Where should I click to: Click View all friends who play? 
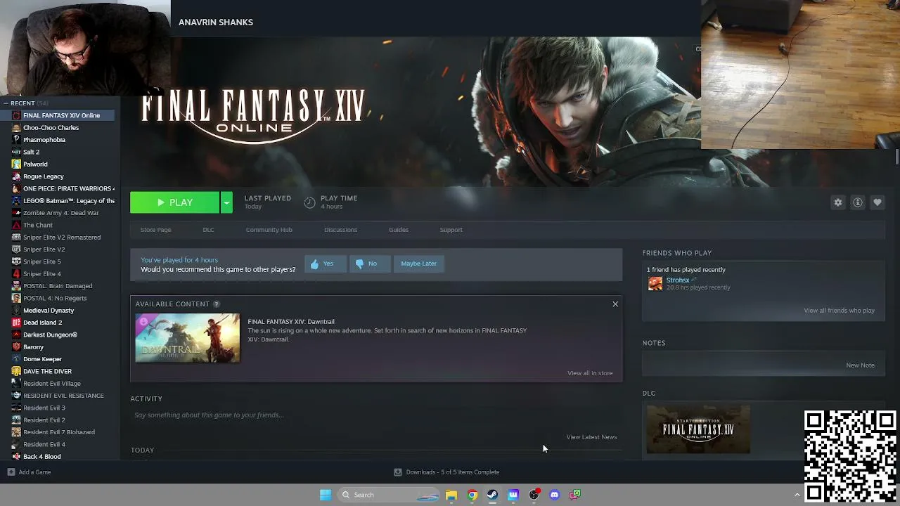click(x=840, y=311)
